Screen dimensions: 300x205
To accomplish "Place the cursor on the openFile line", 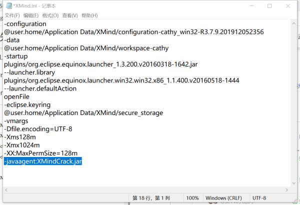I will 16,96.
